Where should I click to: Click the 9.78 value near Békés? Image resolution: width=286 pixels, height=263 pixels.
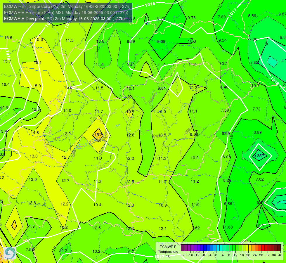(x=194, y=134)
